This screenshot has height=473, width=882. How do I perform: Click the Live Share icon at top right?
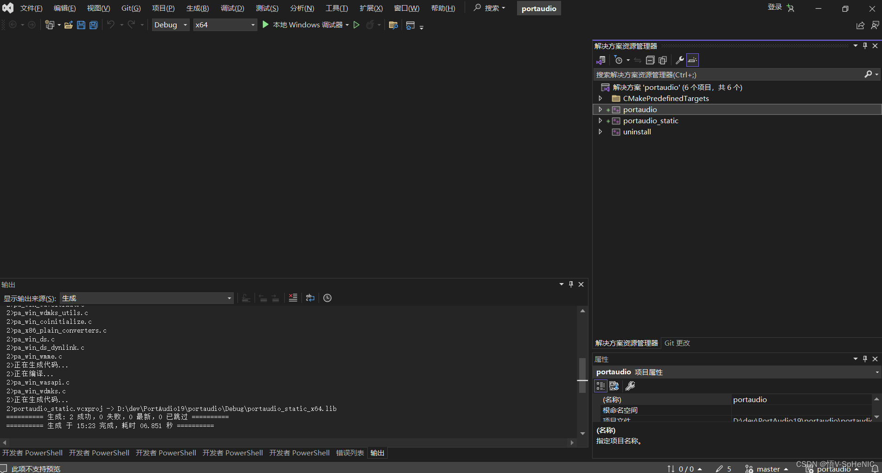(860, 25)
